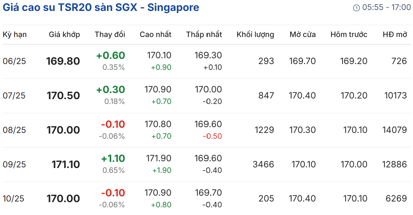Choose the 10/25 contract term row label

coord(14,199)
